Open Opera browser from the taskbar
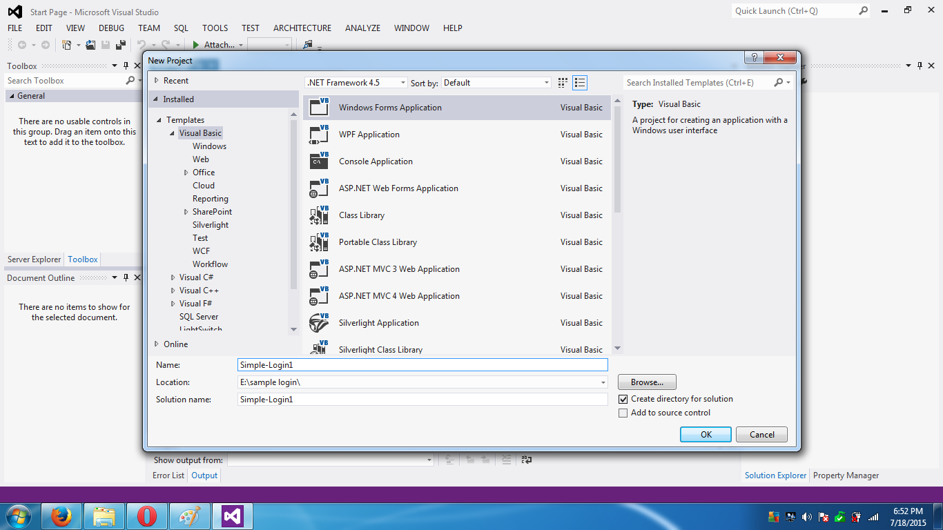 tap(146, 516)
